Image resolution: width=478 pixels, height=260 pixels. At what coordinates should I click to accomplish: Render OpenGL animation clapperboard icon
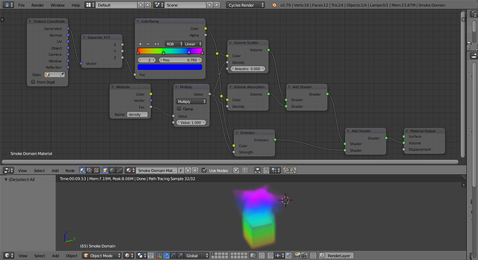[304, 255]
